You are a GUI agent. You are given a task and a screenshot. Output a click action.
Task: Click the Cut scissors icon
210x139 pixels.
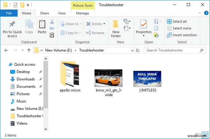point(52,21)
